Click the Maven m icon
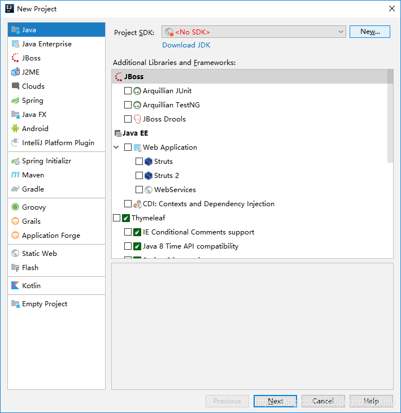 (x=15, y=175)
